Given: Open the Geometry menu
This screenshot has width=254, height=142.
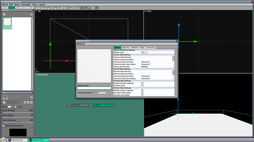Looking at the screenshot, I should [x=26, y=4].
